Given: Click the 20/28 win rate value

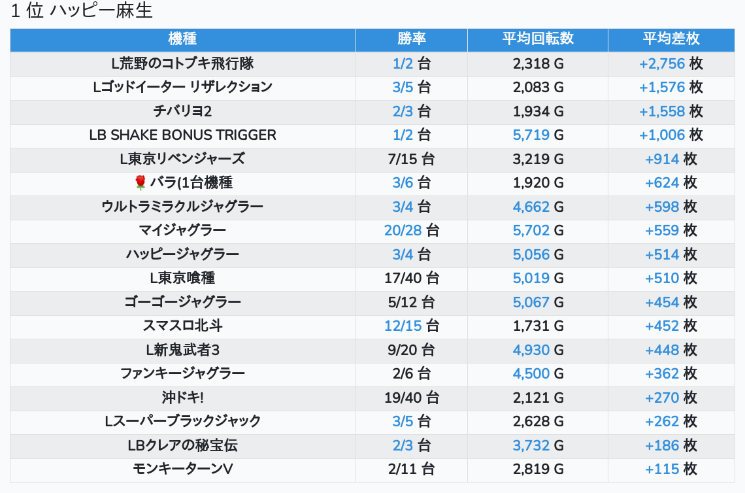Looking at the screenshot, I should click(x=403, y=230).
